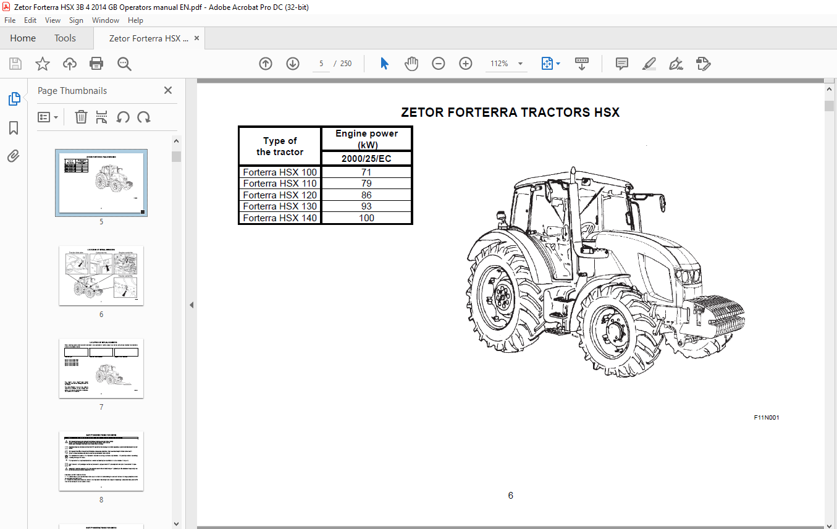Open the File menu
The width and height of the screenshot is (837, 529).
click(x=10, y=20)
